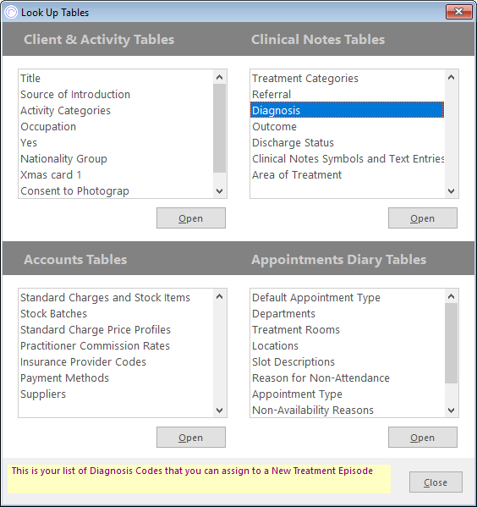Click scroll up arrow in Clinical Notes list

coord(451,77)
